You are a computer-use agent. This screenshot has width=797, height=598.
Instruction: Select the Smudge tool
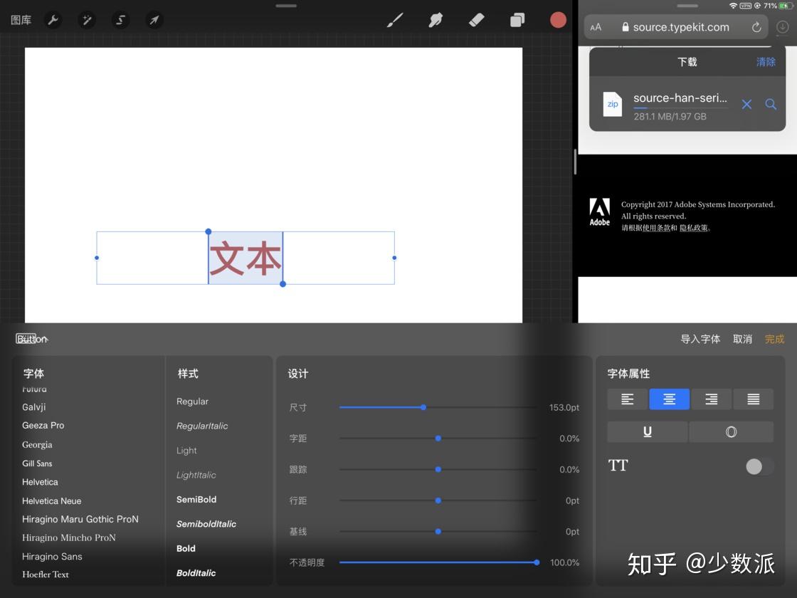[x=436, y=20]
